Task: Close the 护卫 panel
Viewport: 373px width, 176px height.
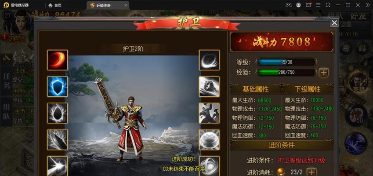Action: tap(334, 23)
